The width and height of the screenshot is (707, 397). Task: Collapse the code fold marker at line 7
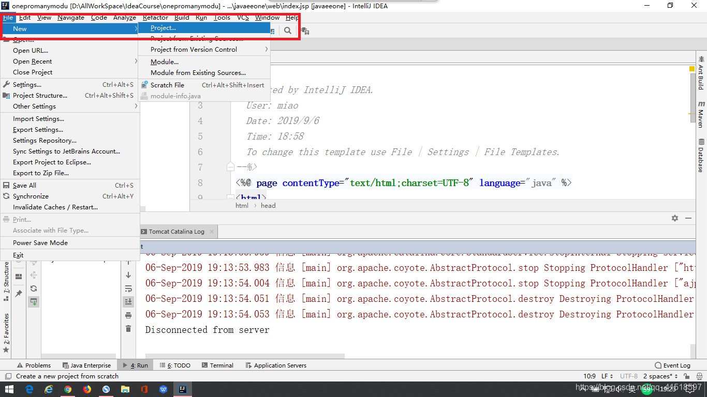pos(230,167)
